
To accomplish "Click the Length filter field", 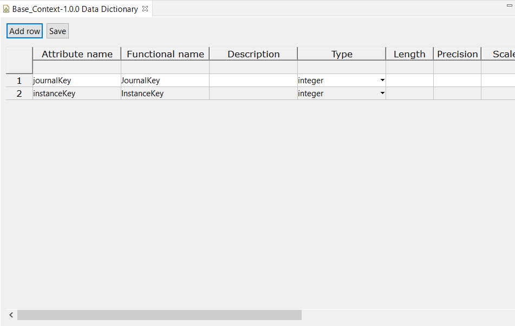I will [x=409, y=67].
